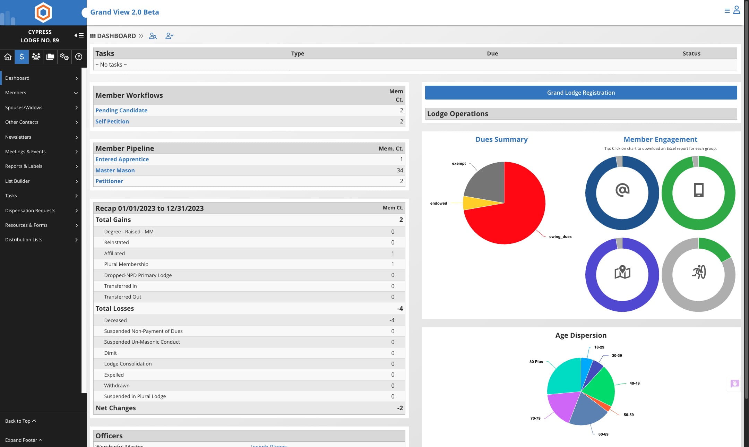Open the user profile icon at top right

pos(737,10)
